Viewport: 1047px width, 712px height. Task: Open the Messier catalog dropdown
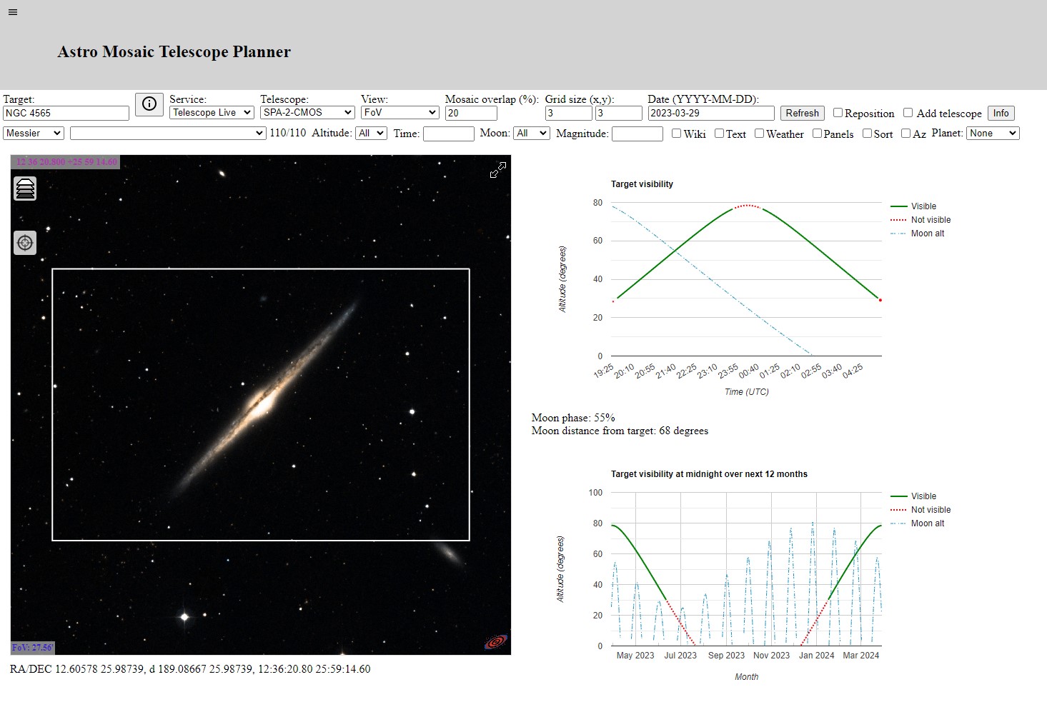pyautogui.click(x=34, y=134)
